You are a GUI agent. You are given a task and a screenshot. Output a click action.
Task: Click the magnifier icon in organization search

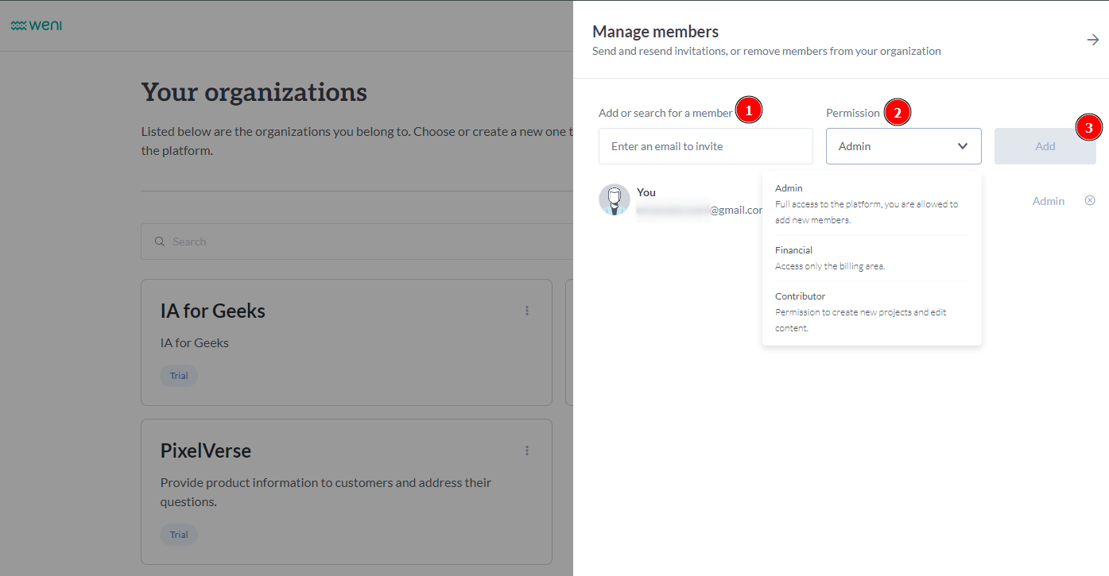(160, 242)
